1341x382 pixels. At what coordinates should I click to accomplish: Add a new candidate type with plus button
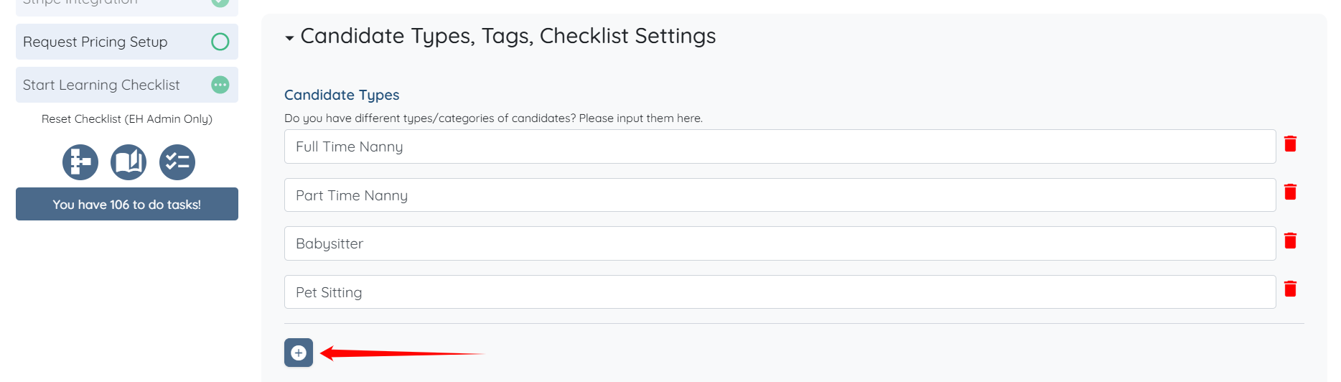[299, 353]
